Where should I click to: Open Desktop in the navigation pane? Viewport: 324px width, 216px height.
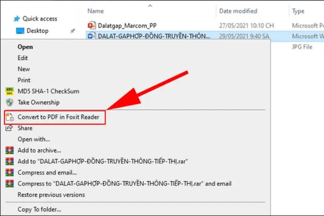(x=38, y=31)
